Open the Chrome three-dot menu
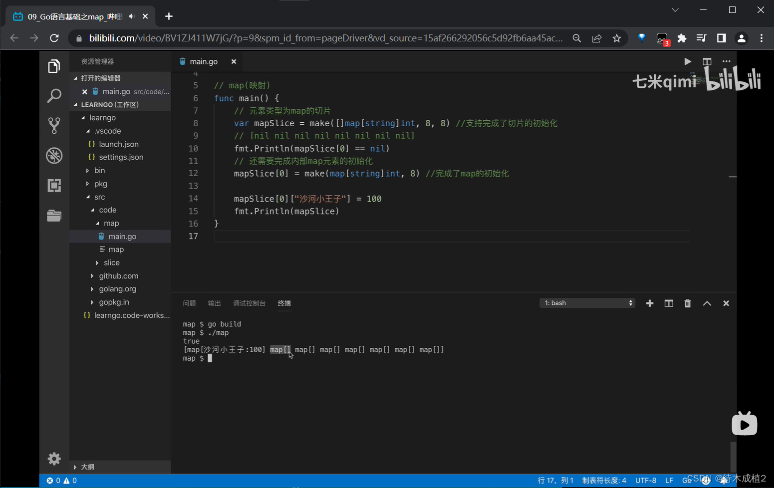Image resolution: width=774 pixels, height=488 pixels. (762, 38)
